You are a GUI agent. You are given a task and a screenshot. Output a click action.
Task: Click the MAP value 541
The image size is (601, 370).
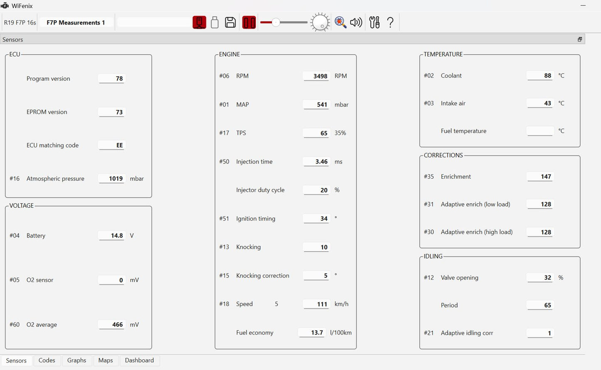click(x=316, y=105)
